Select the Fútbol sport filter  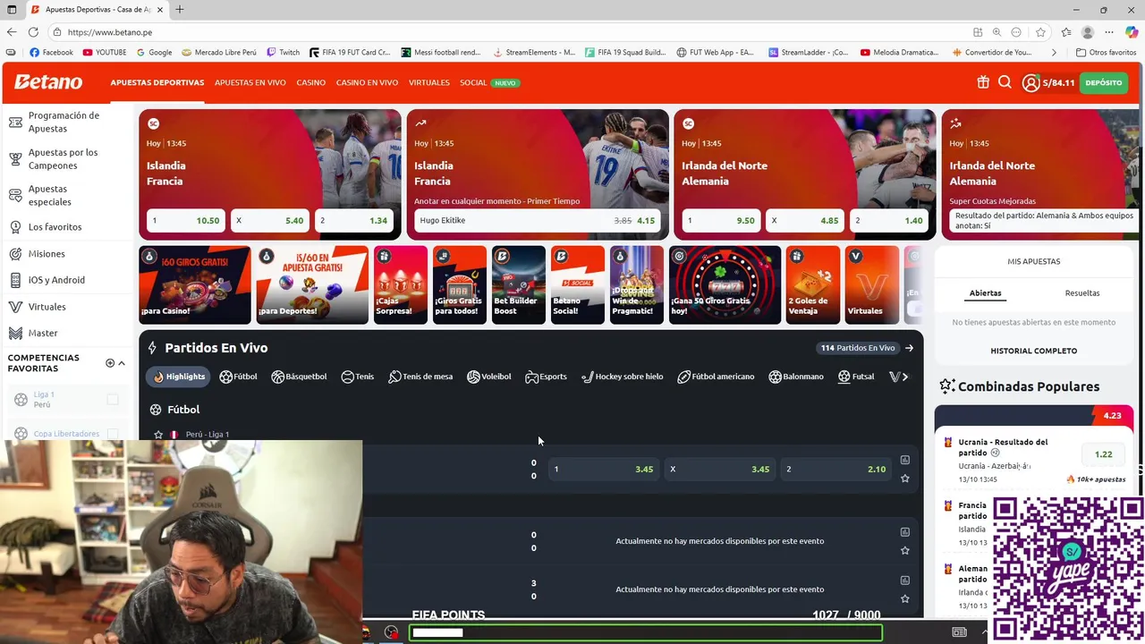(238, 377)
